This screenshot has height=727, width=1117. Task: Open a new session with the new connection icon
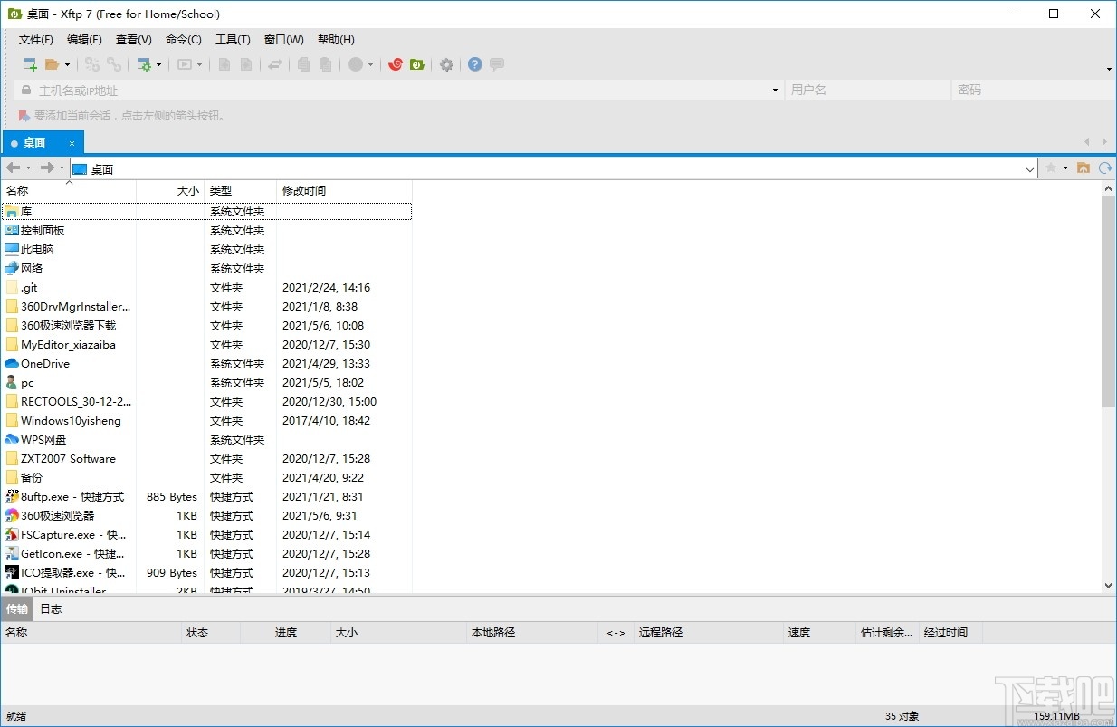(29, 64)
